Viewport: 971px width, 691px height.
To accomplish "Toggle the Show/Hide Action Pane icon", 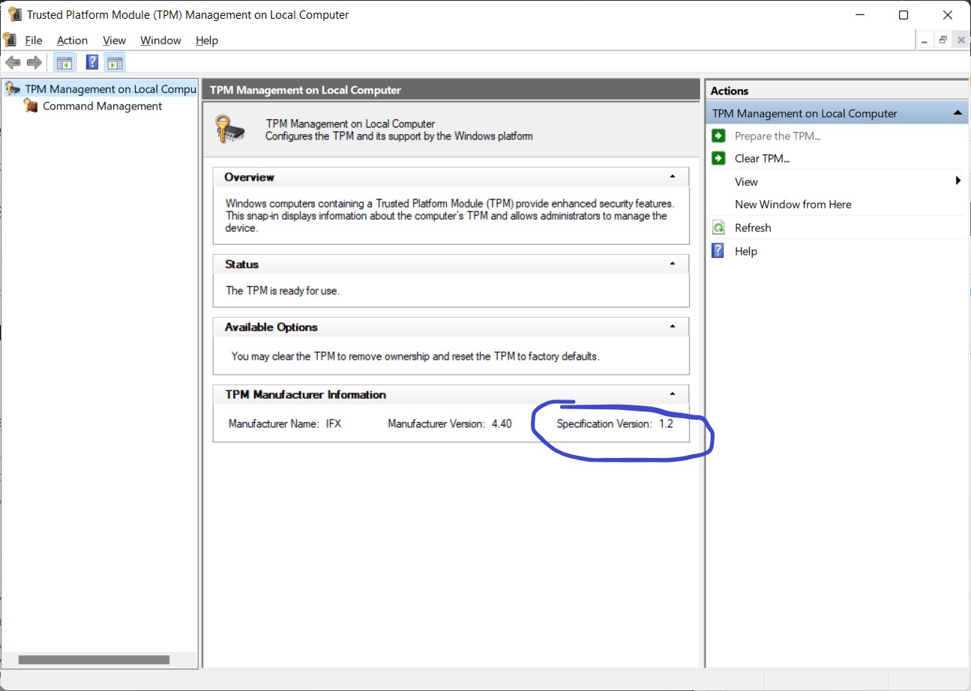I will click(x=115, y=62).
